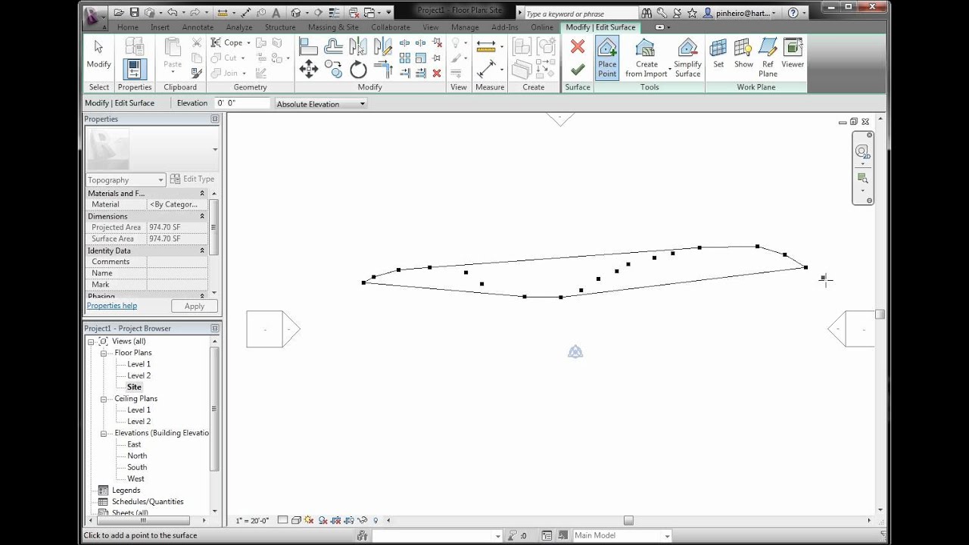Open the Main Model dropdown
Viewport: 969px width, 545px height.
click(x=664, y=535)
